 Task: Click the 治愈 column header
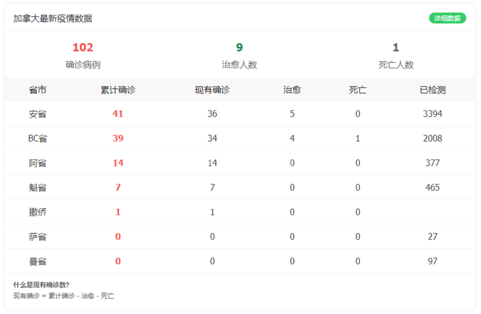[x=292, y=90]
